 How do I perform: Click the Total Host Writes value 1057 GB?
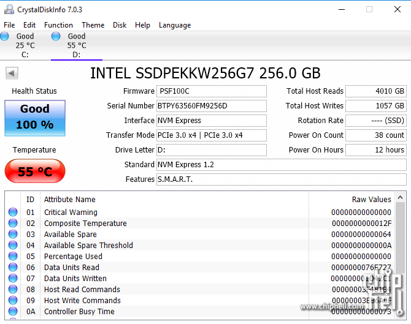click(376, 106)
